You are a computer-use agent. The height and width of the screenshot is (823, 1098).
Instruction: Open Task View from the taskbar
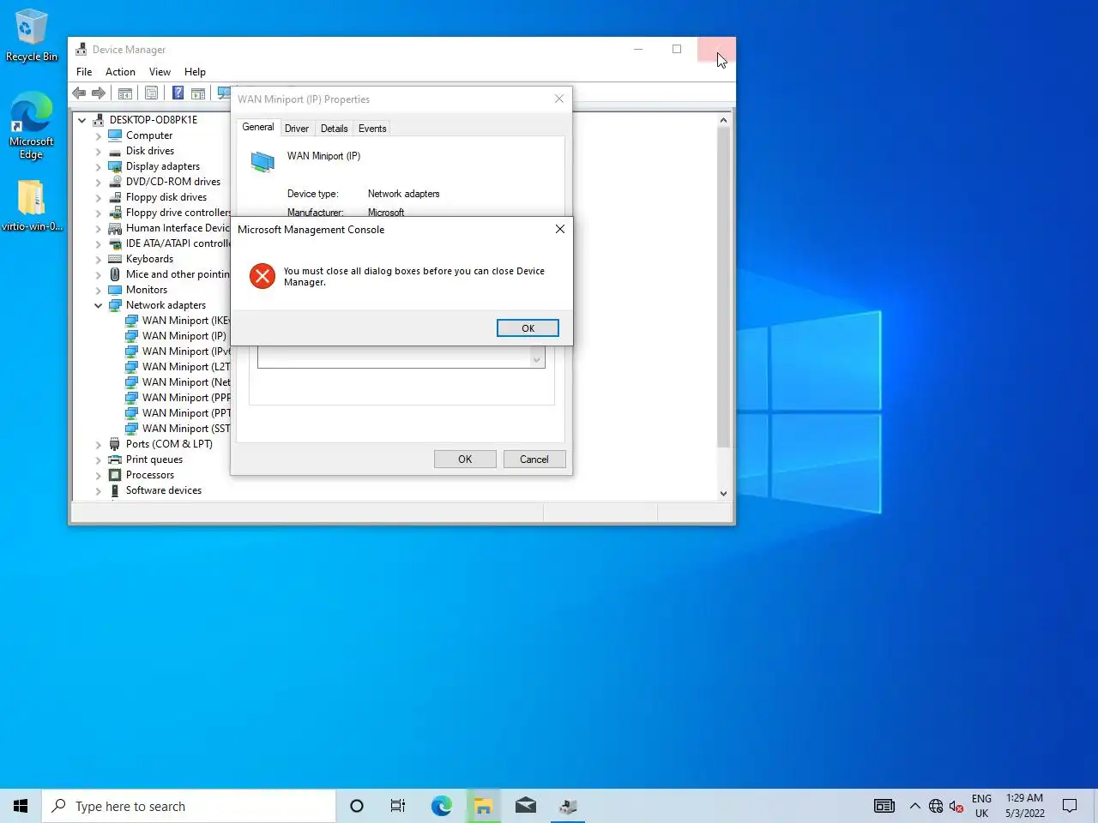[x=398, y=806]
